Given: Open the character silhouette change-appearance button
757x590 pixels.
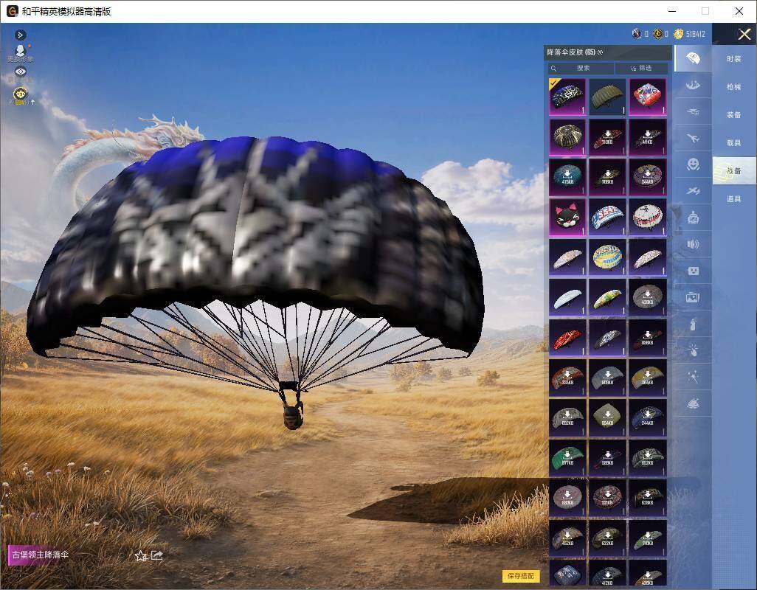Looking at the screenshot, I should pyautogui.click(x=20, y=53).
